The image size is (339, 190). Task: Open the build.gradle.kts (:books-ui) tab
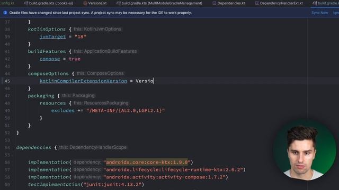(49, 3)
